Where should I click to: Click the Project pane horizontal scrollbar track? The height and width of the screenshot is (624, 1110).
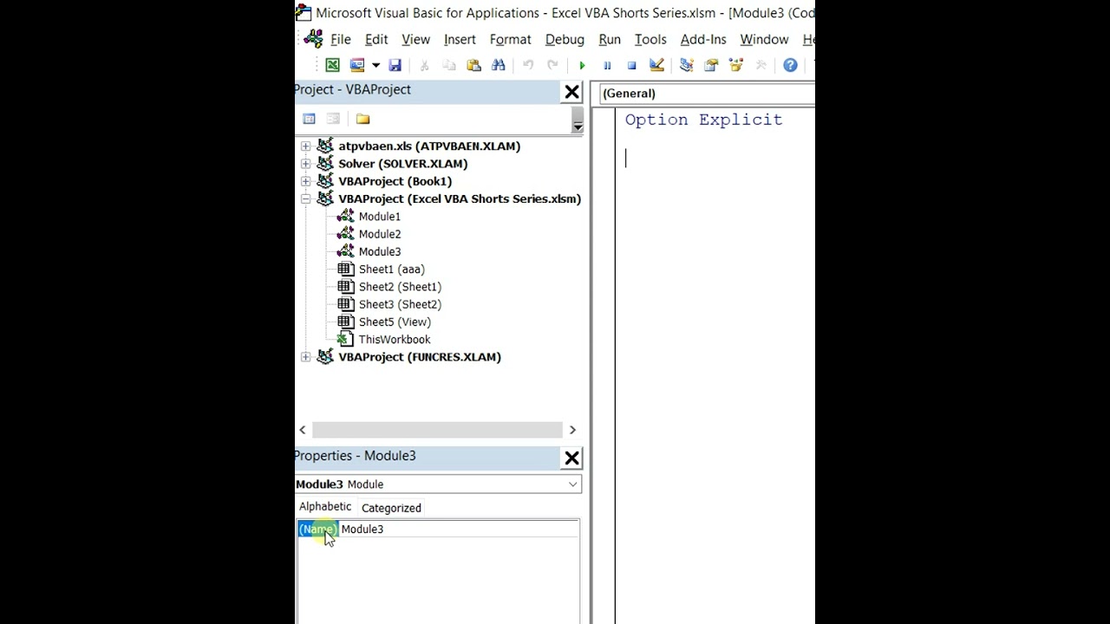(x=436, y=430)
